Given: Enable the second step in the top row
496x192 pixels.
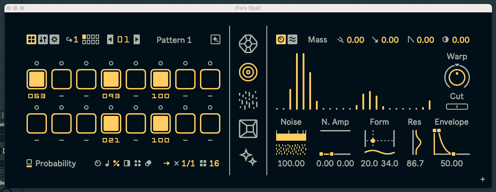Looking at the screenshot, I should 62,79.
